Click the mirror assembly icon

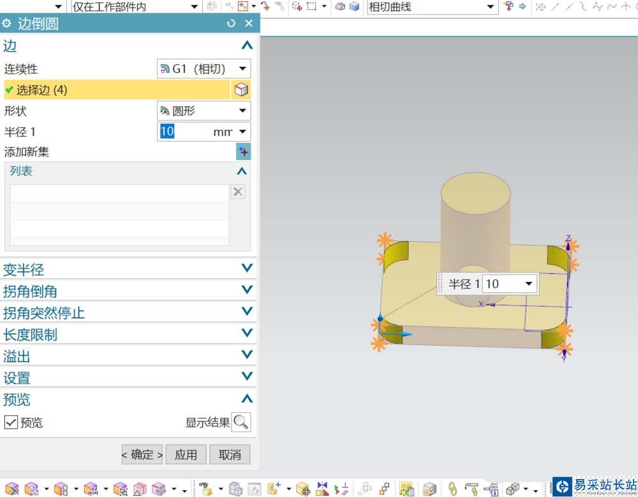(x=322, y=488)
